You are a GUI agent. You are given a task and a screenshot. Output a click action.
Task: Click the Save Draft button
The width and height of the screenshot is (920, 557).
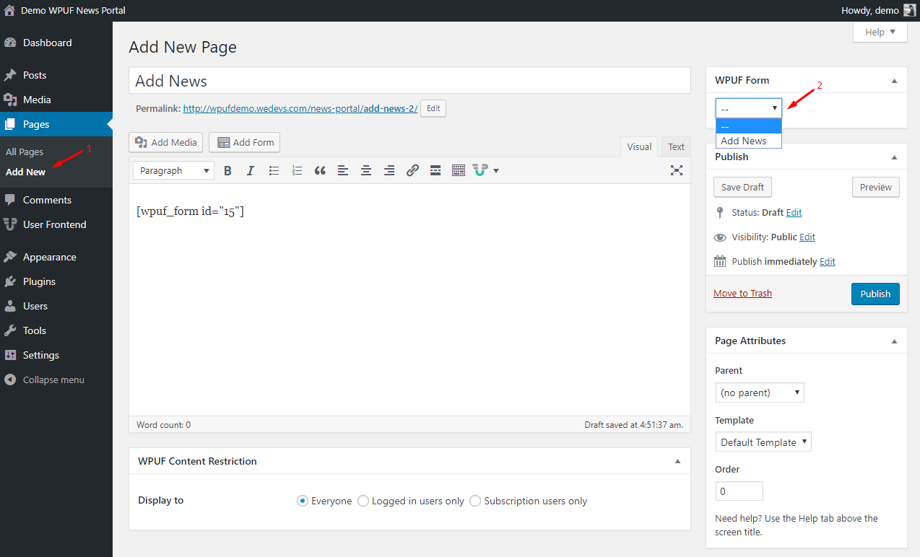[742, 187]
